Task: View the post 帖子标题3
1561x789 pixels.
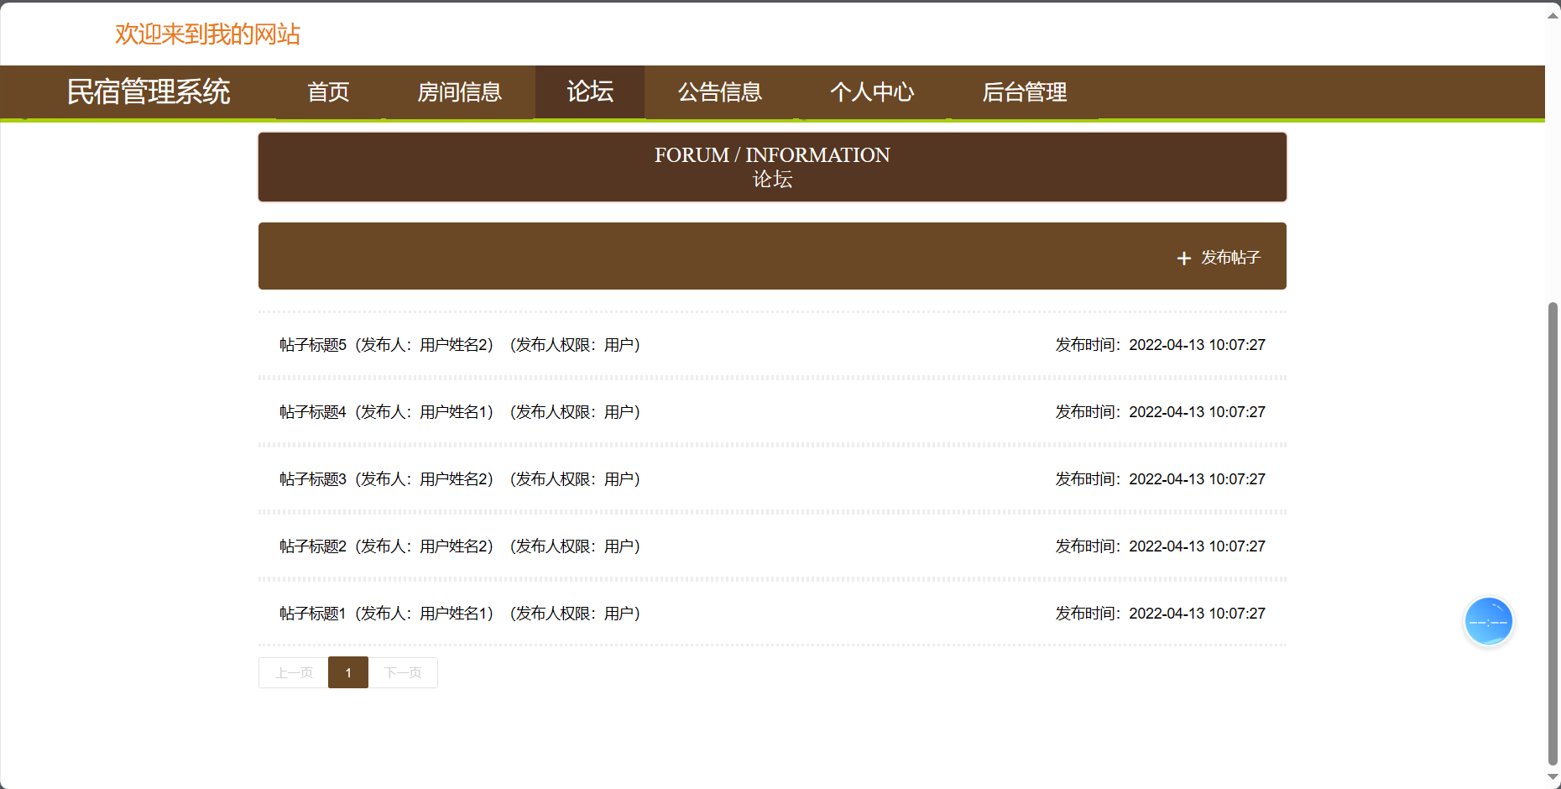Action: click(x=312, y=479)
